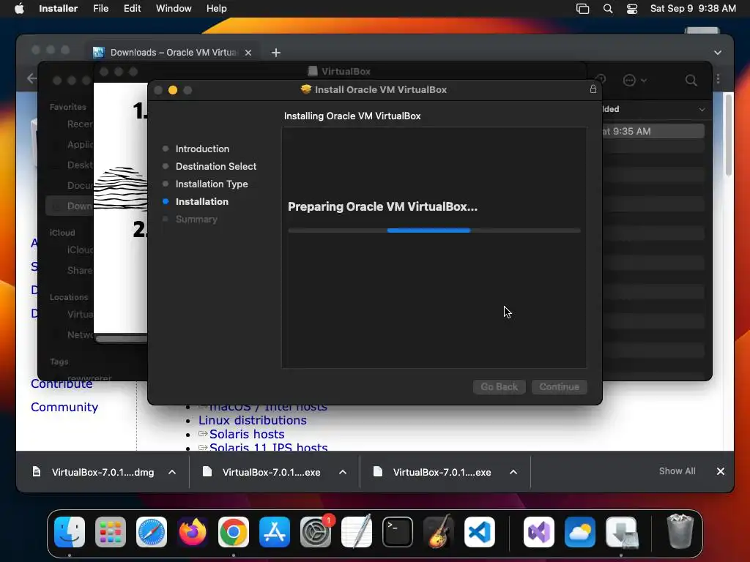Click the menu bar date and time
750x562 pixels.
tap(693, 9)
